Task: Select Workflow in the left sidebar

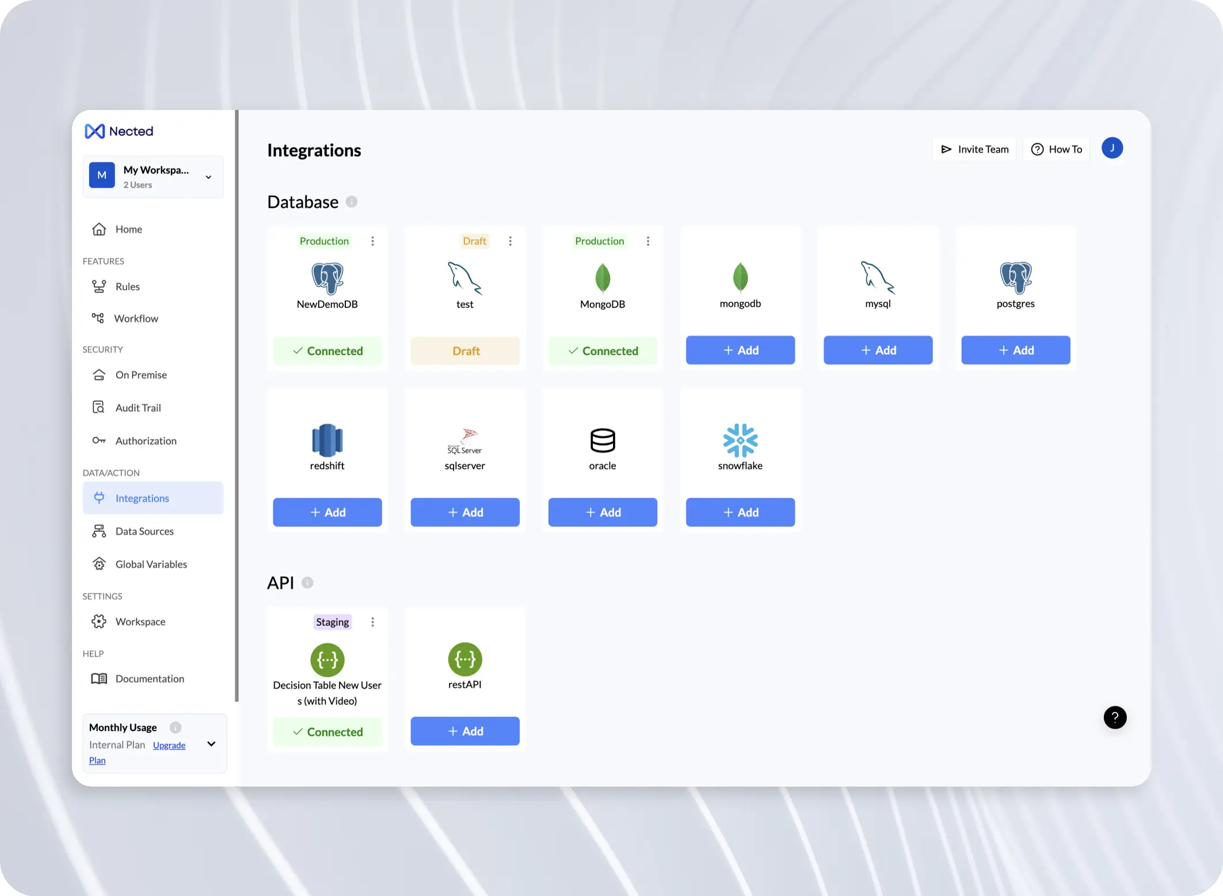Action: (136, 318)
